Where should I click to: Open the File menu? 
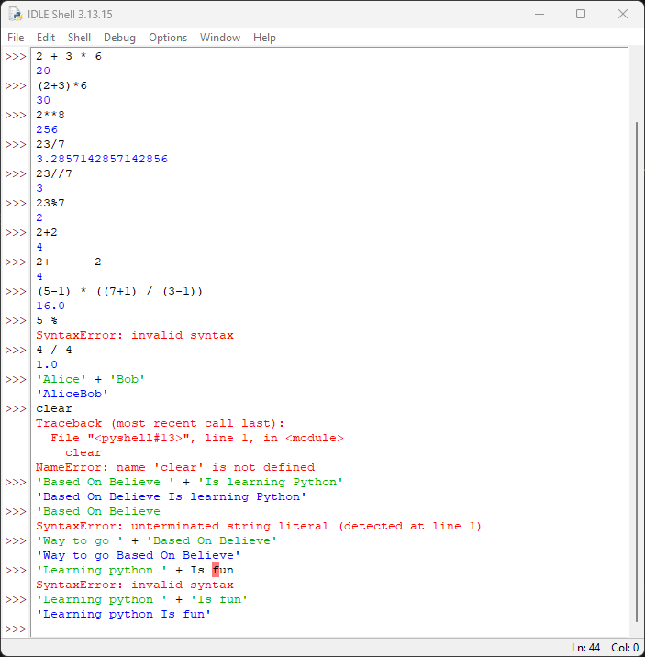[16, 38]
